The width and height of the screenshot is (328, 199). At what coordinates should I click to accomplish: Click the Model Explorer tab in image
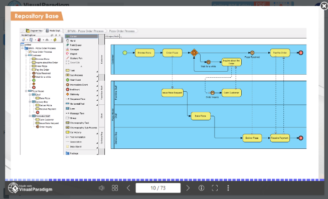54,31
